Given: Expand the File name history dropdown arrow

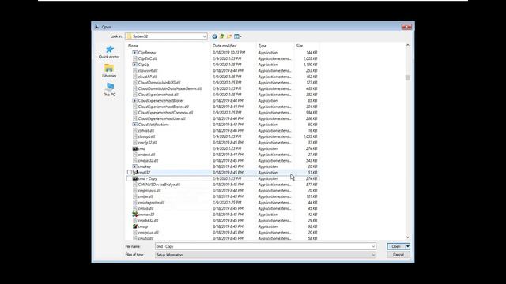Looking at the screenshot, I should click(373, 246).
